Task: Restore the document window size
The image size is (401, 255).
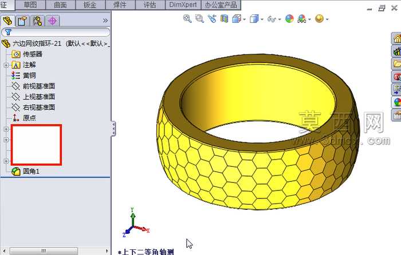Action: tap(382, 9)
